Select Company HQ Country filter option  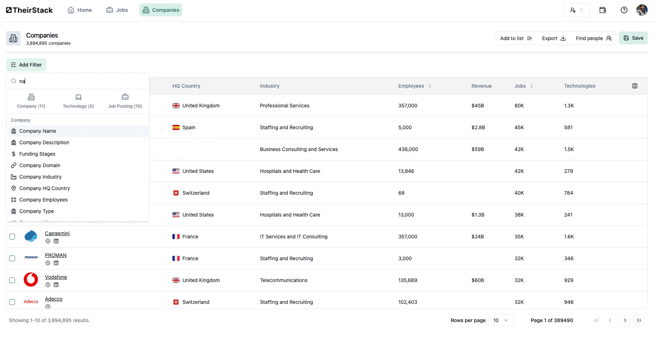(x=44, y=188)
